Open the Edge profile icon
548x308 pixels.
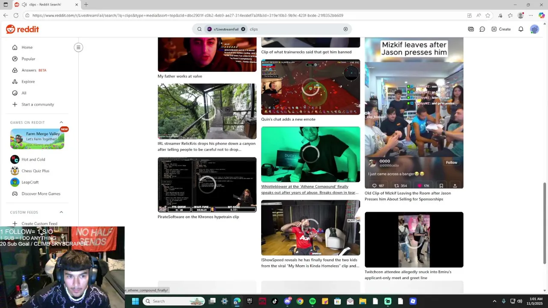pos(521,15)
